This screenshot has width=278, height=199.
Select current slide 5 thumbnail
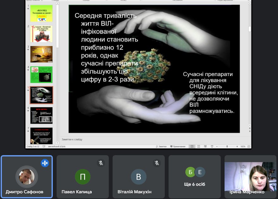coord(41,95)
